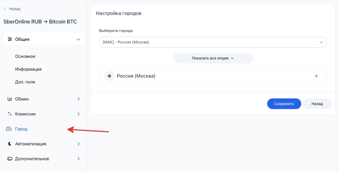Show all options with Показать все опции

tap(213, 58)
